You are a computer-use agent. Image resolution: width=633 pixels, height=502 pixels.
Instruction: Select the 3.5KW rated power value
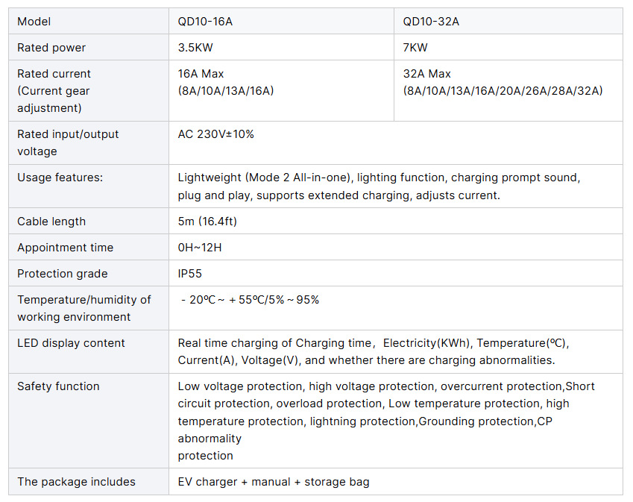[194, 48]
